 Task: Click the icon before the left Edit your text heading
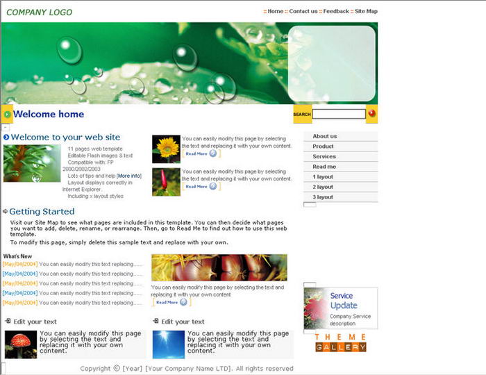point(8,321)
